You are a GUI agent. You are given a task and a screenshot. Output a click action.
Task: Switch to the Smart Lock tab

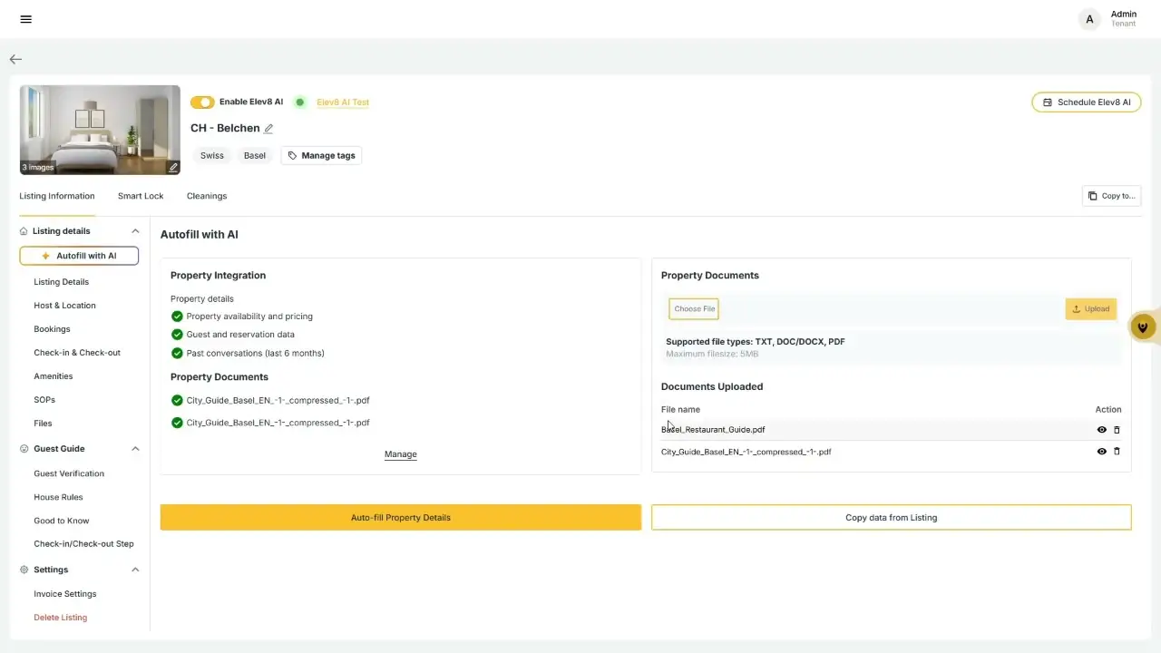[141, 196]
